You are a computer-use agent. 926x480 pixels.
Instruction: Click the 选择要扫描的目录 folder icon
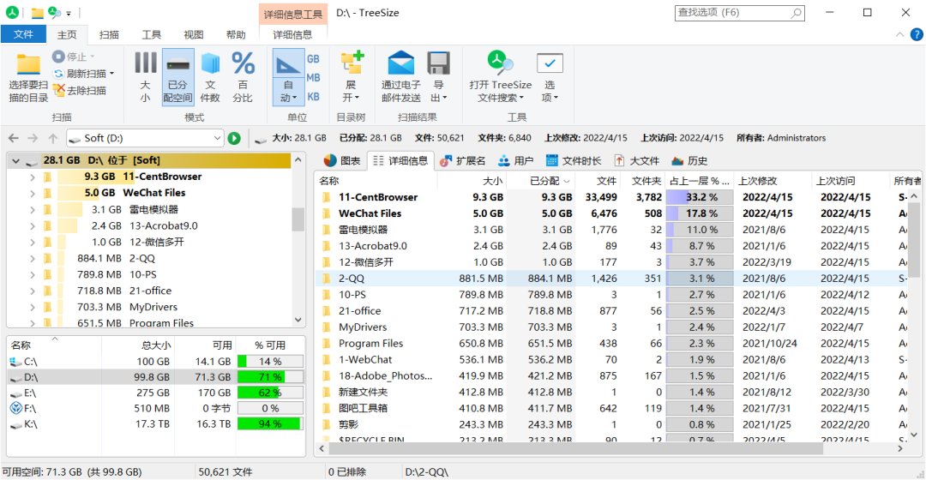click(x=28, y=65)
